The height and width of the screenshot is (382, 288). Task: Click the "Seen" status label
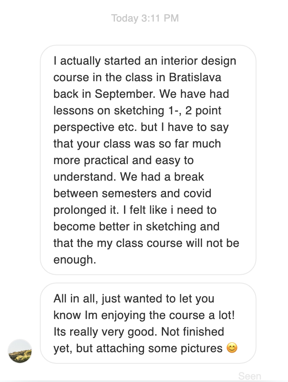pos(249,376)
